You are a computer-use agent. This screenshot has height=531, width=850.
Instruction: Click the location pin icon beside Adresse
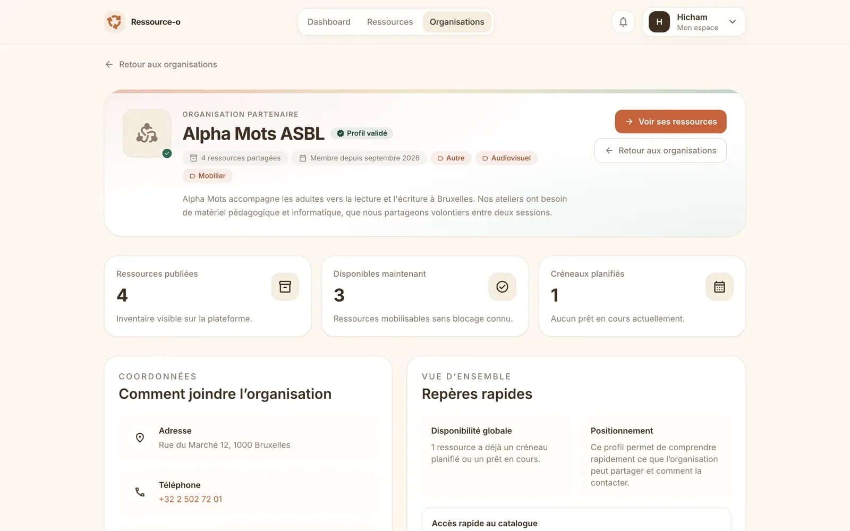click(140, 438)
